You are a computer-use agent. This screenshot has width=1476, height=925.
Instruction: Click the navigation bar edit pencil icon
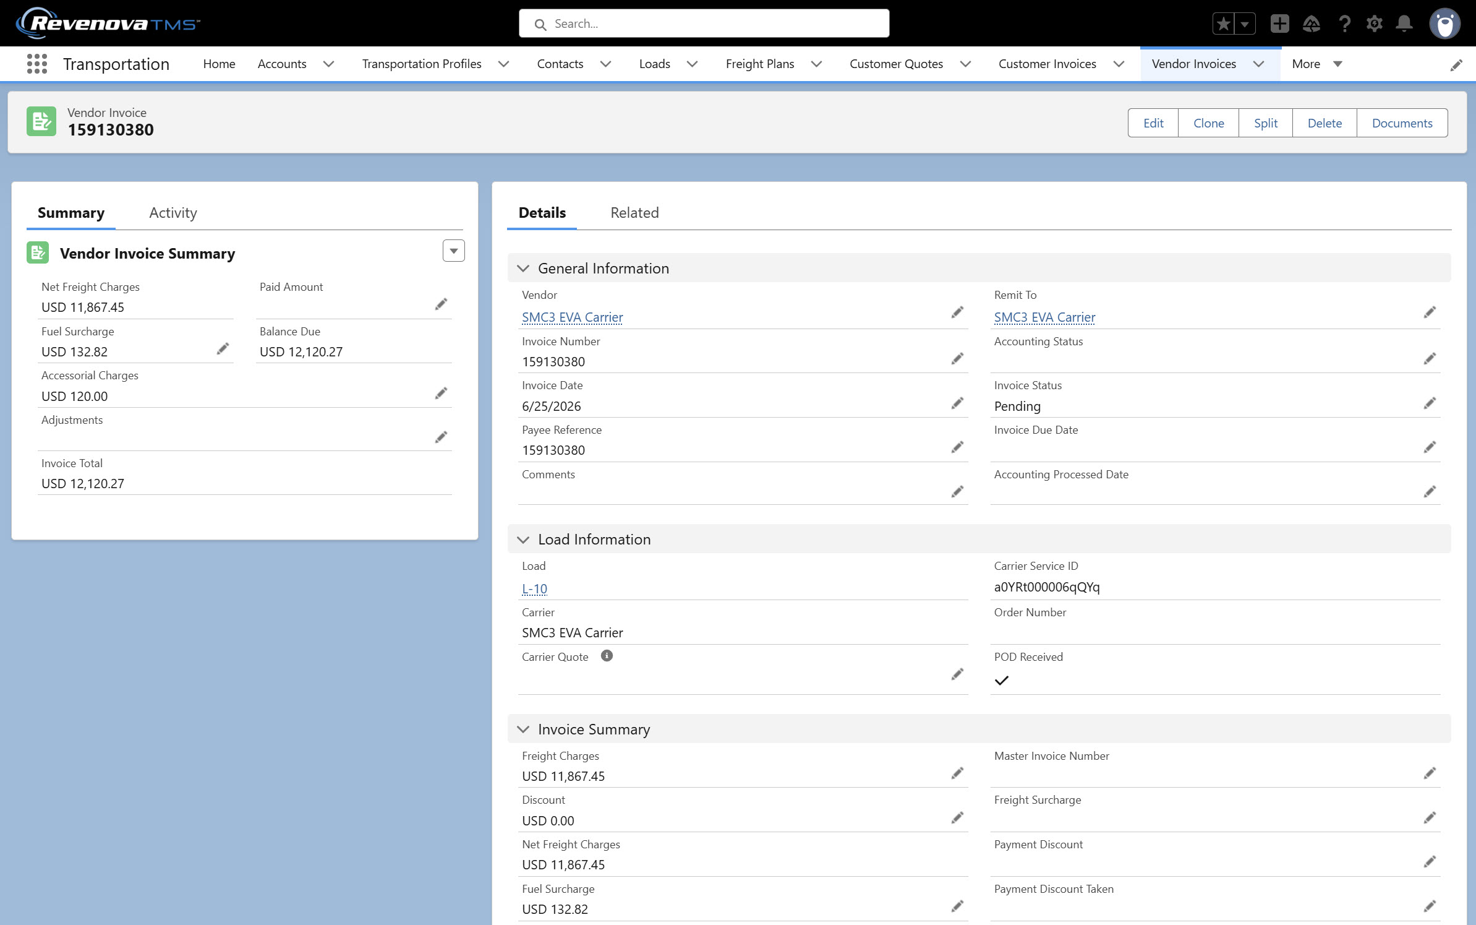click(x=1456, y=65)
